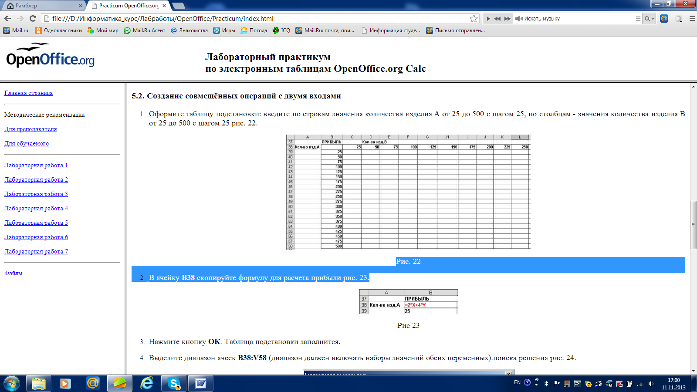Open a new browser tab
Image resolution: width=697 pixels, height=392 pixels.
[x=179, y=6]
